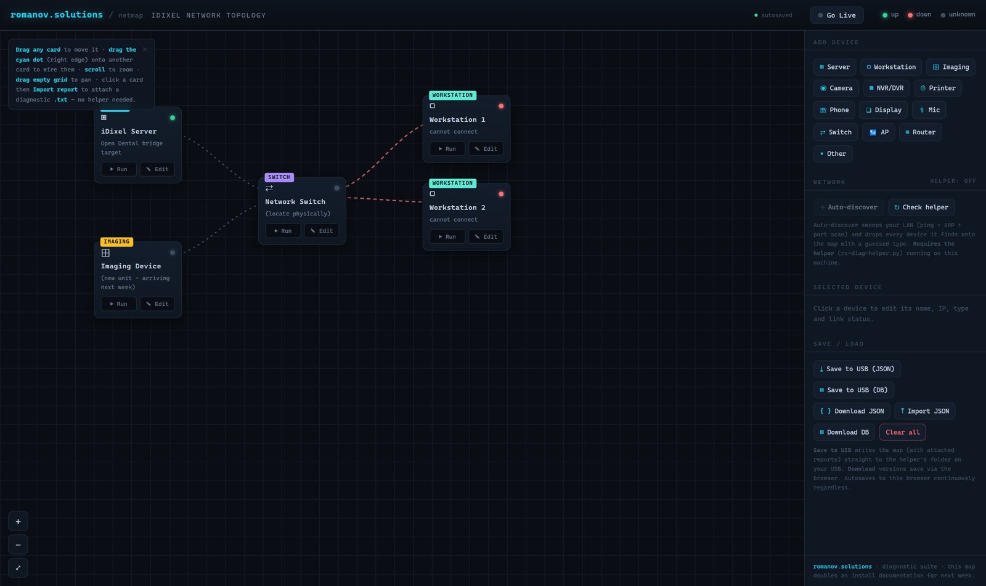Click netmap breadcrumb
Viewport: 986px width, 586px height.
[131, 15]
